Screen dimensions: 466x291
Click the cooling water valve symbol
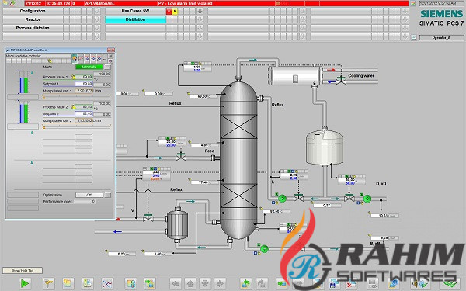[341, 80]
